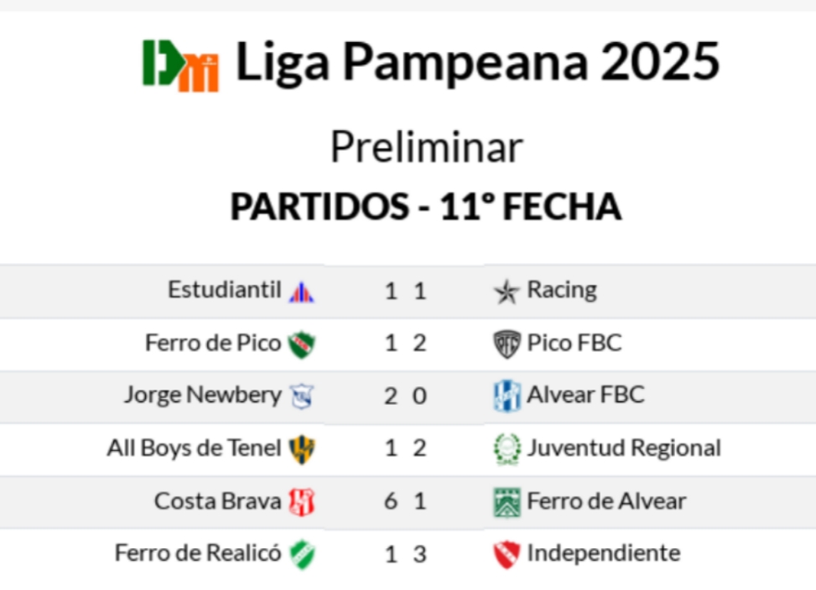Click the Ferro de Alvear green badge
816x590 pixels.
point(507,502)
